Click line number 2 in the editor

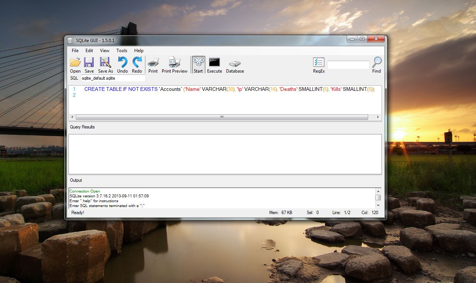[74, 95]
